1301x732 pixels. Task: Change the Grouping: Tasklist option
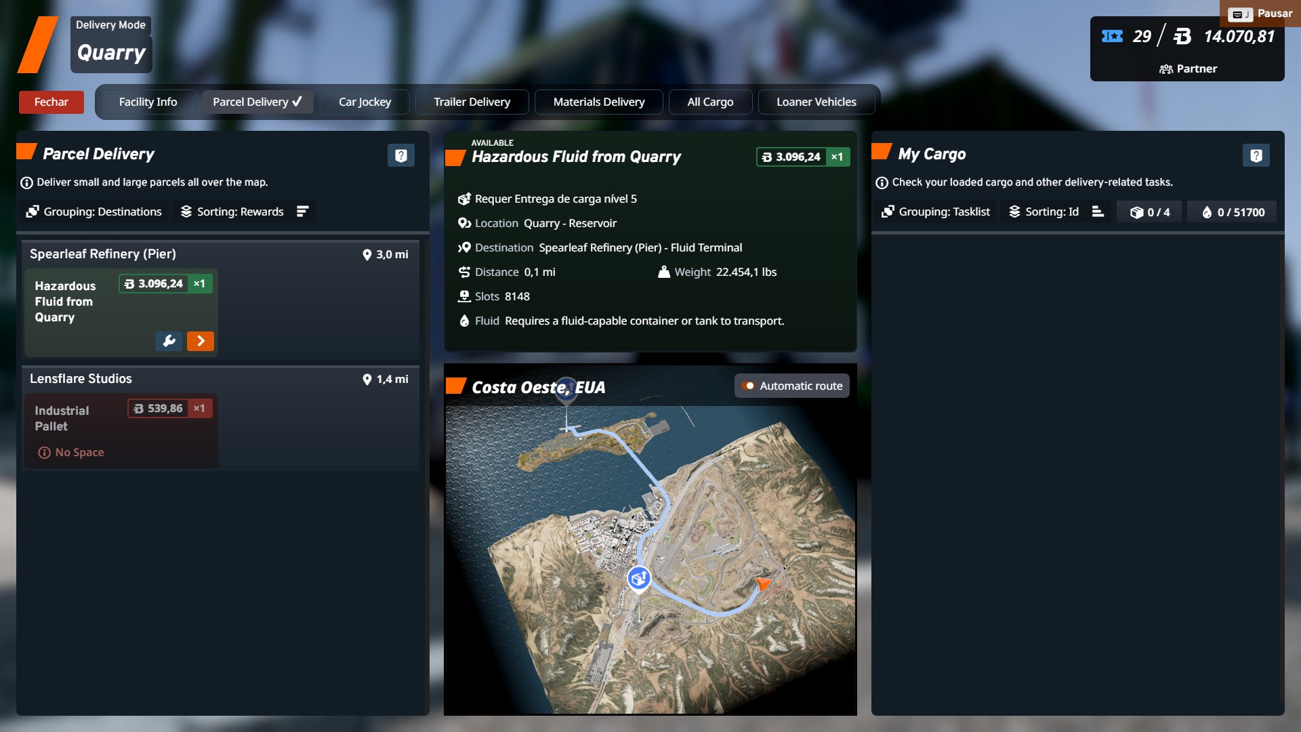click(x=936, y=211)
